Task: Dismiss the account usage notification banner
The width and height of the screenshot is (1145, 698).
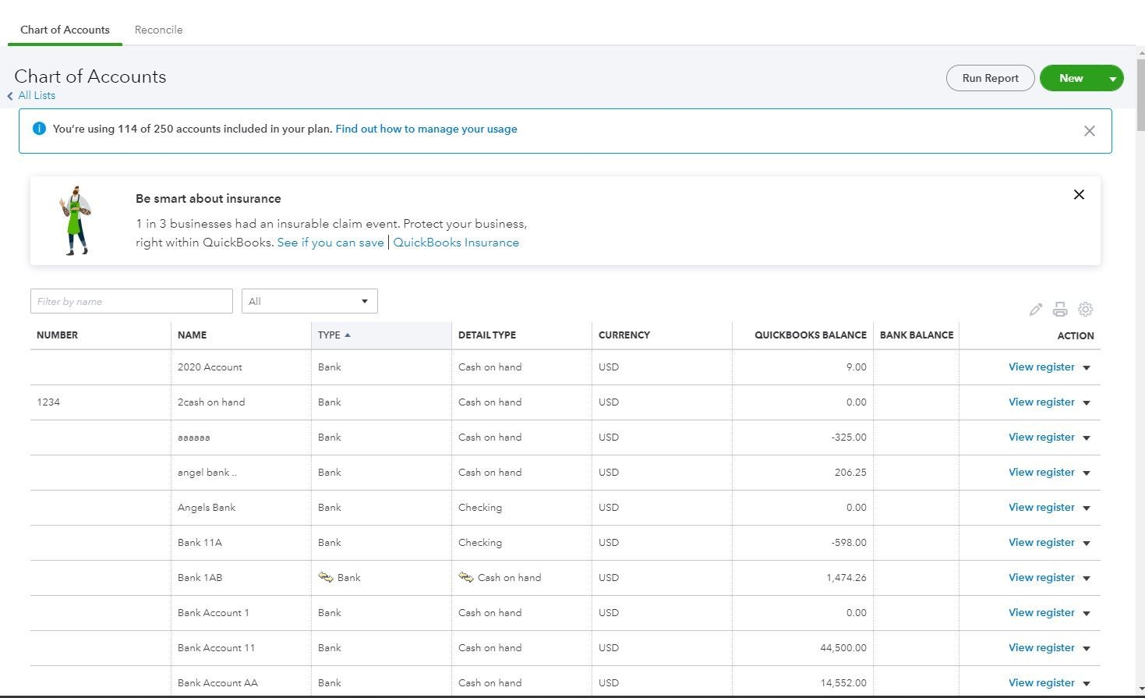Action: tap(1089, 130)
